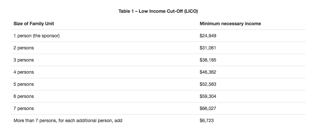Click the word LICO in the title
This screenshot has height=128, width=312.
pos(191,11)
